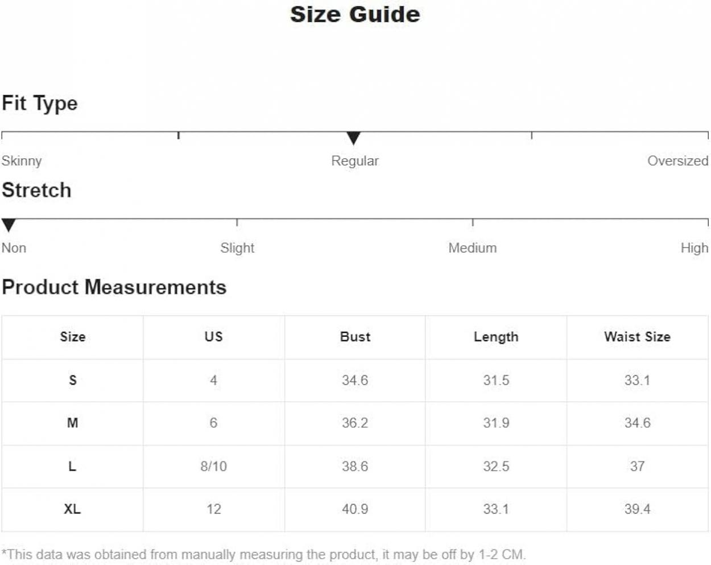Click the Slight stretch label
Image resolution: width=711 pixels, height=565 pixels.
click(x=237, y=248)
